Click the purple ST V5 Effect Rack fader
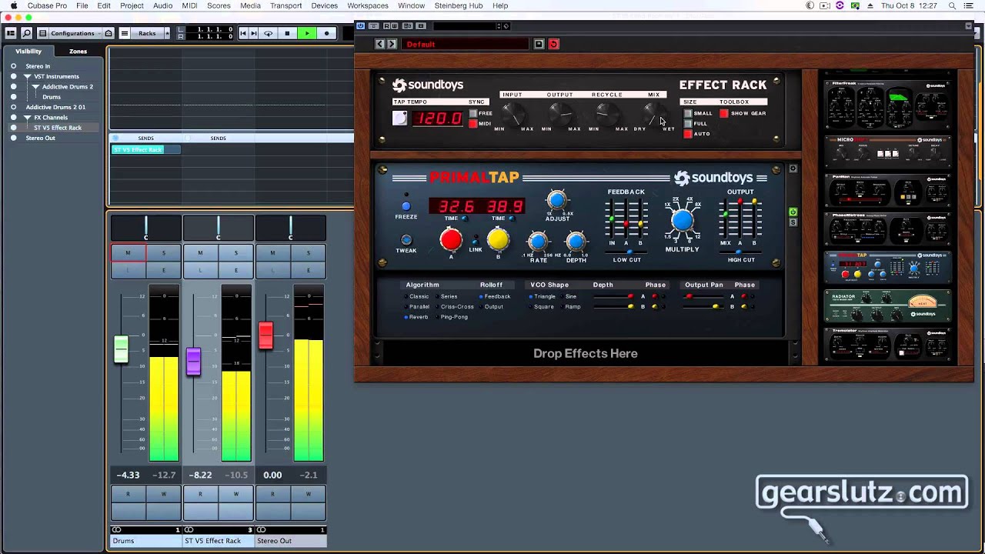The image size is (985, 554). 193,362
